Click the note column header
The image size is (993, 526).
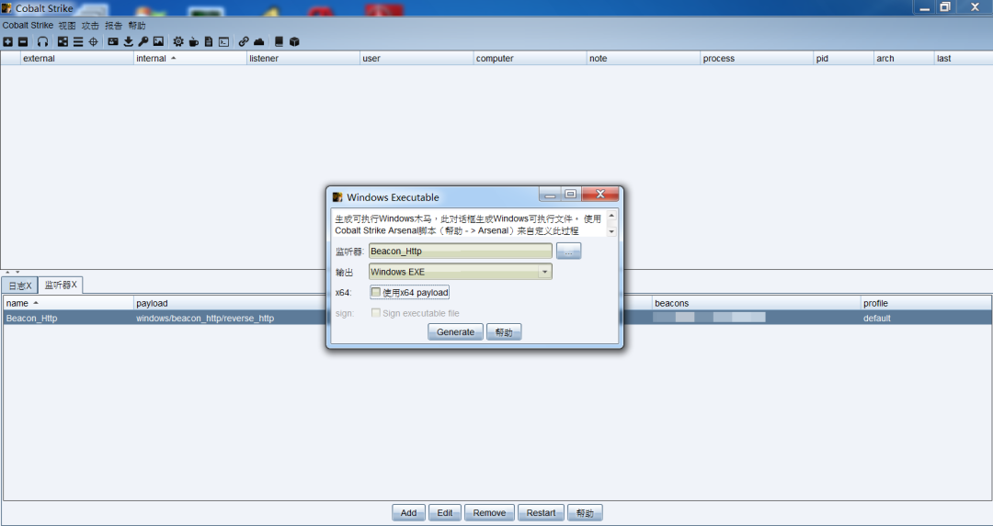pos(644,58)
